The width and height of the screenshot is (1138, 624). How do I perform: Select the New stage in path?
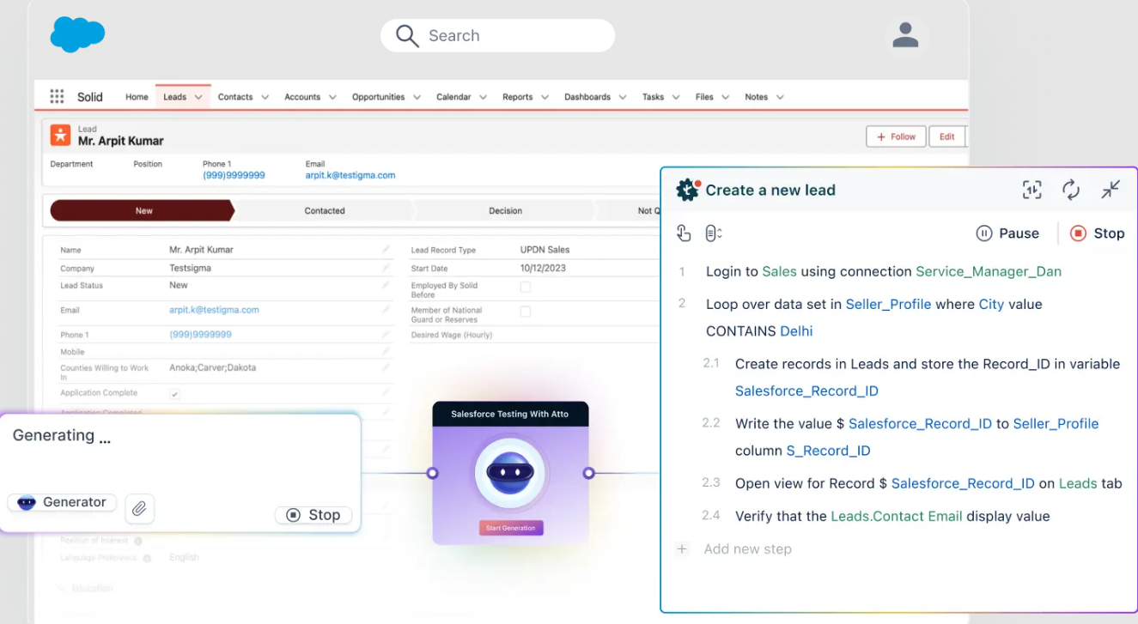coord(143,210)
